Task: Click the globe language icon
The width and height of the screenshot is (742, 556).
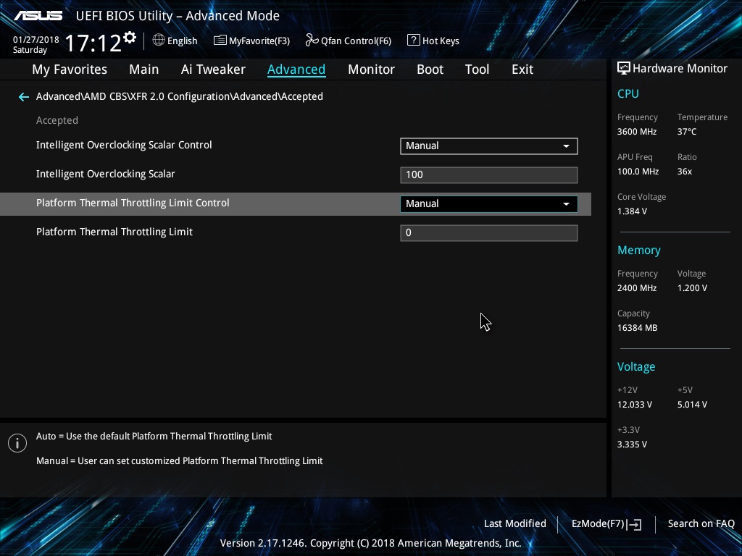Action: 159,41
